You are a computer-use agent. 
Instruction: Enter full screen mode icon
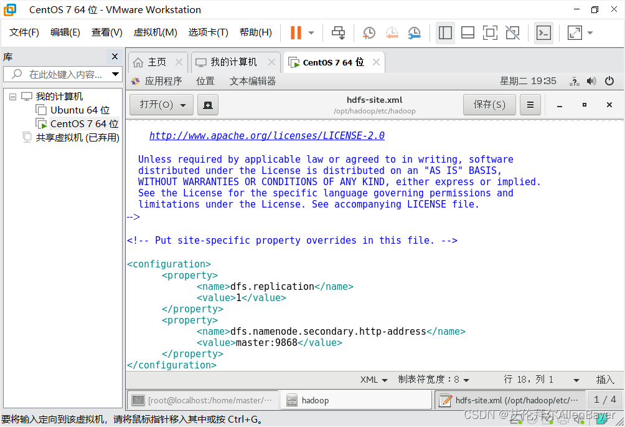pyautogui.click(x=490, y=32)
